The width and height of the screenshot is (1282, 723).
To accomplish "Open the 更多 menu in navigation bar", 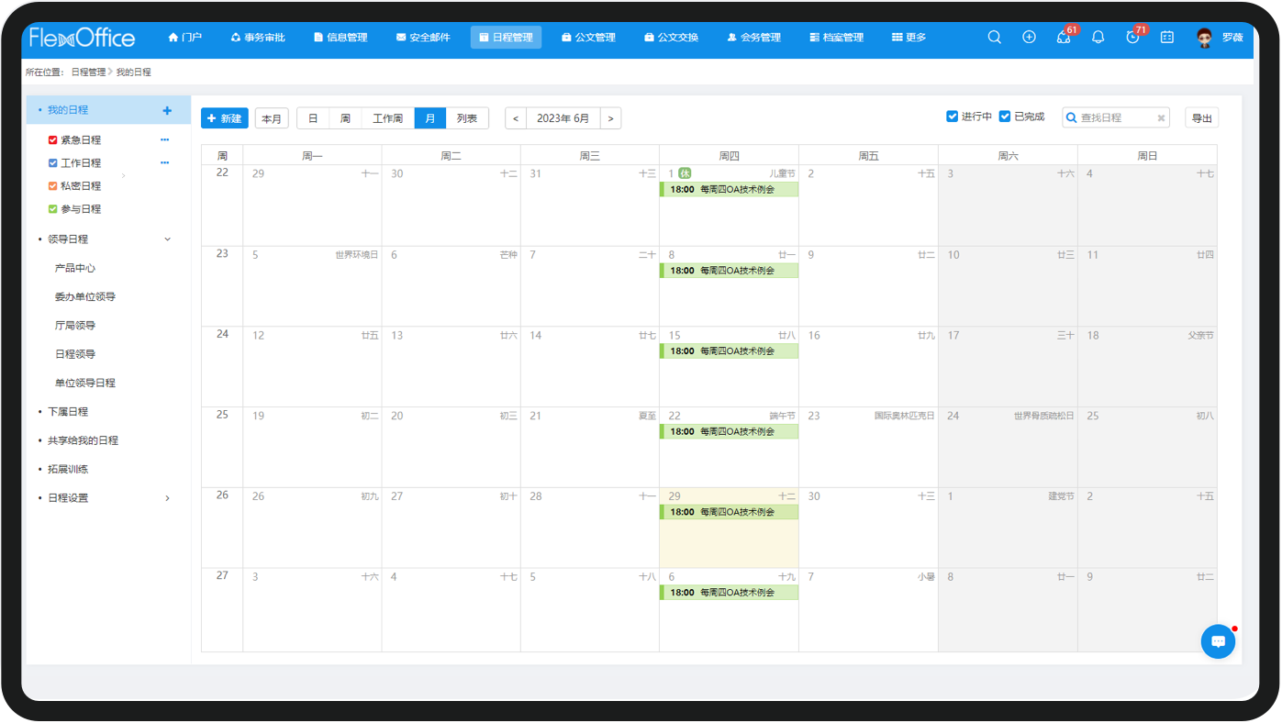I will point(909,38).
